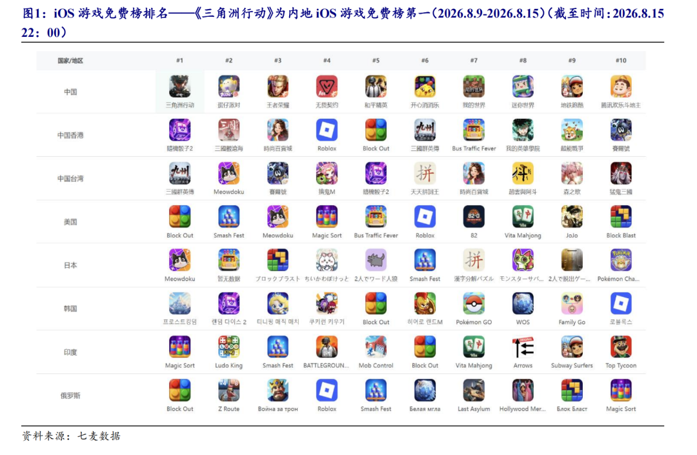697x455 pixels.
Task: Select Block Out icon in 中国香港 row
Action: (376, 130)
